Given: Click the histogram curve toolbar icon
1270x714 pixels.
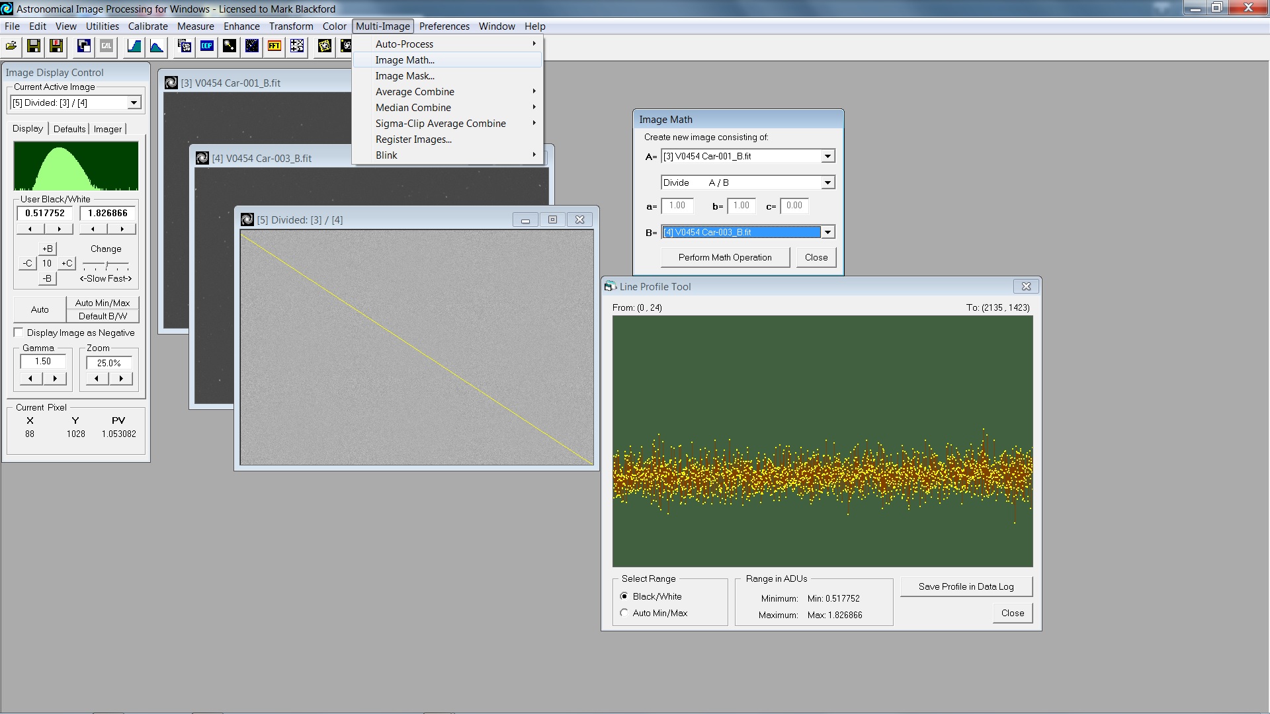Looking at the screenshot, I should 157,46.
